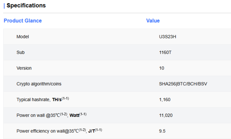Click the Power efficiency on wall label
This screenshot has width=231, height=139.
coord(47,131)
